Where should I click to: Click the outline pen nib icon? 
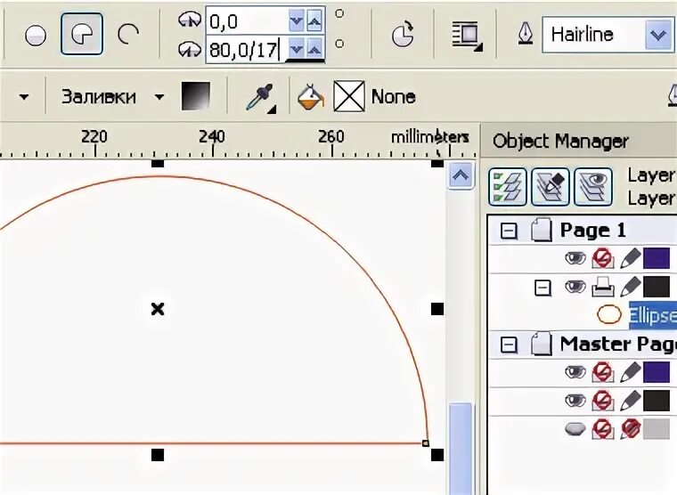pos(526,34)
